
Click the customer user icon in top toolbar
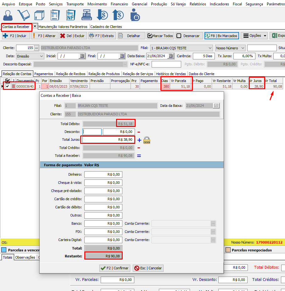point(8,15)
